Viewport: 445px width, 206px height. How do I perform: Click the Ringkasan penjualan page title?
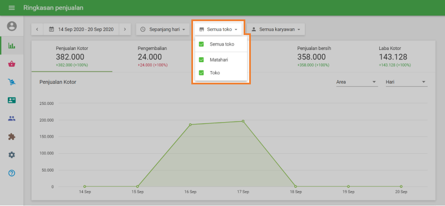pos(53,8)
